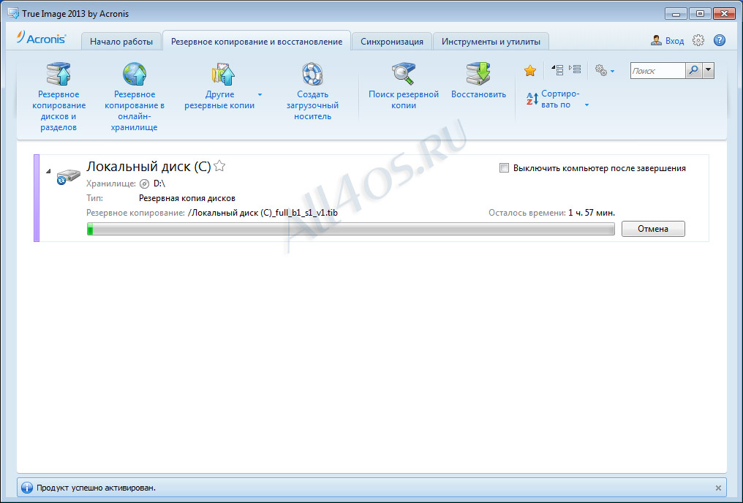Expand the Сортировать по dropdown arrow

[587, 105]
